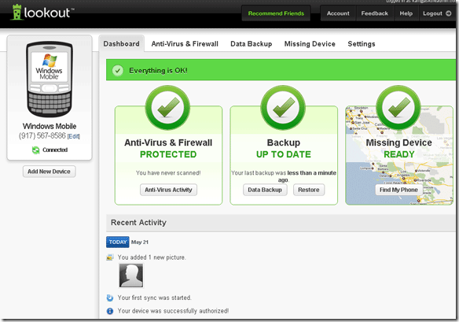459x322 pixels.
Task: Click the Windows Mobile device name
Action: tap(50, 126)
